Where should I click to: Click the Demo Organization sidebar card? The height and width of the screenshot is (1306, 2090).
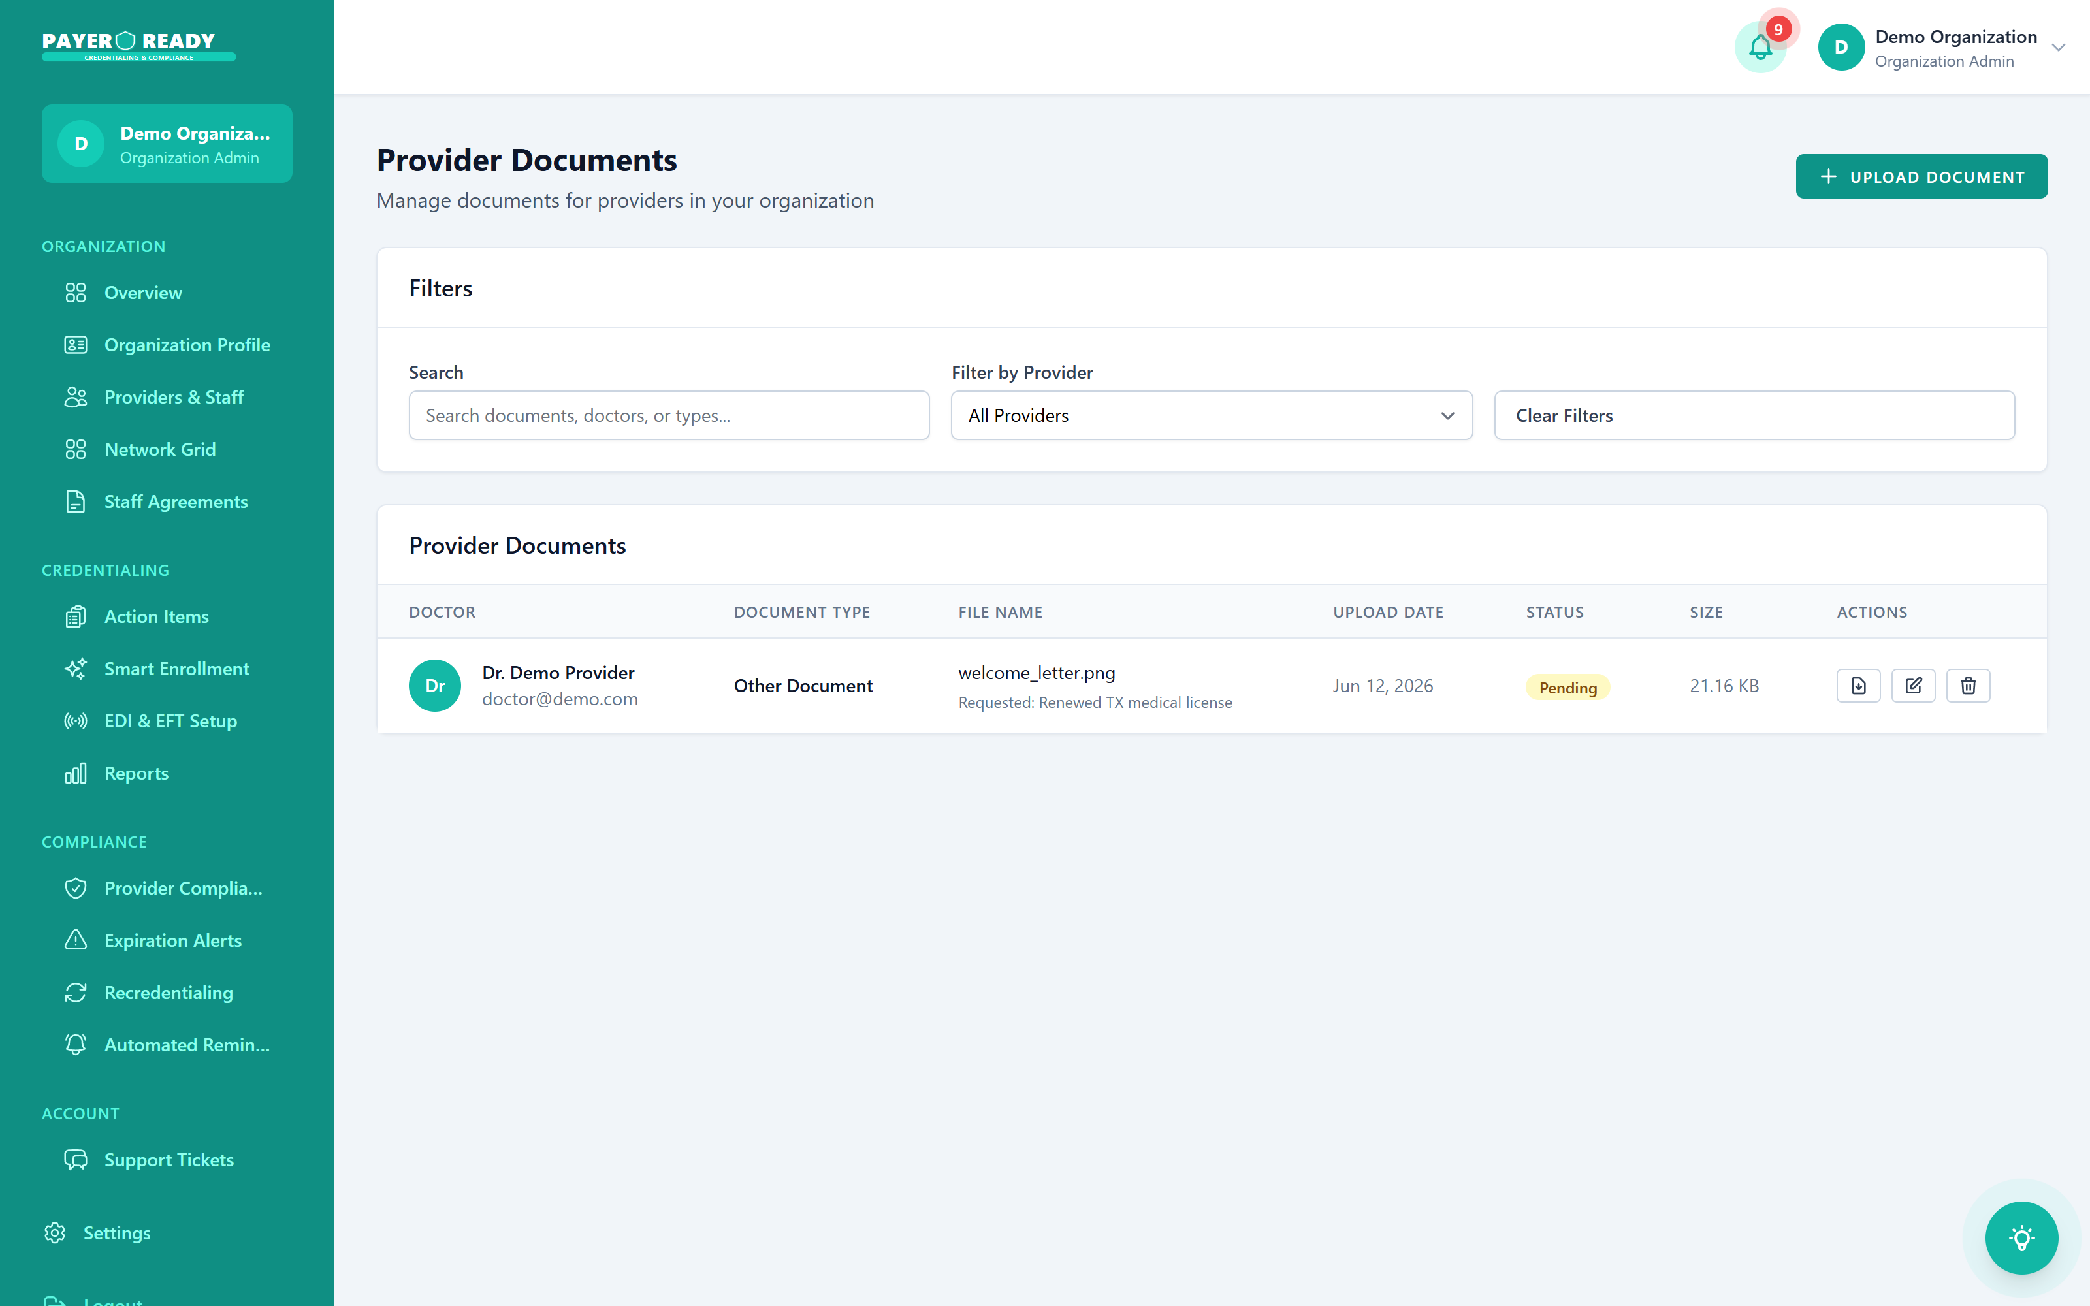(x=167, y=144)
